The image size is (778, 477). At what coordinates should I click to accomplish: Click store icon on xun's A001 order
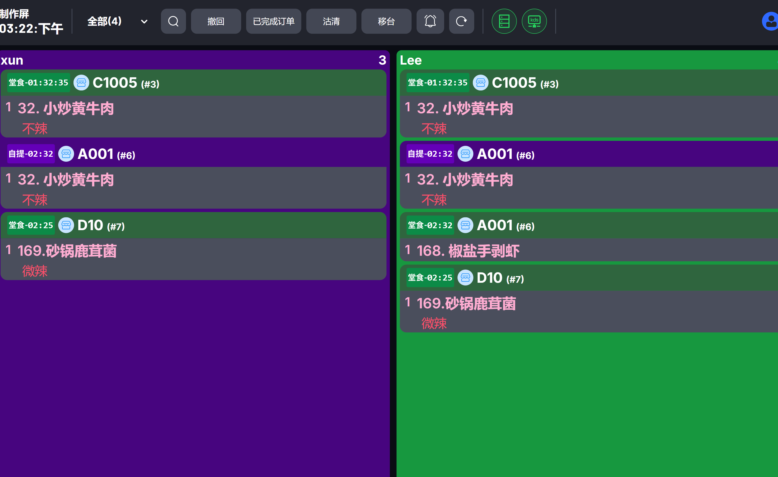pyautogui.click(x=66, y=154)
